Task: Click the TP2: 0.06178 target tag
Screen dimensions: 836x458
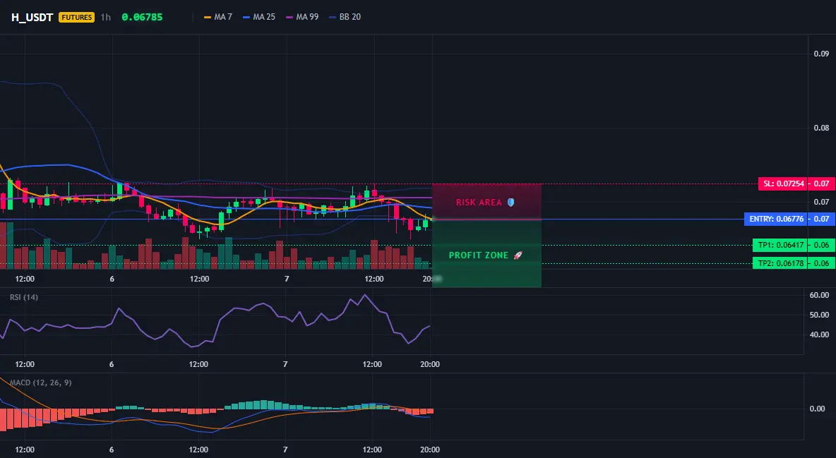Action: pos(780,263)
